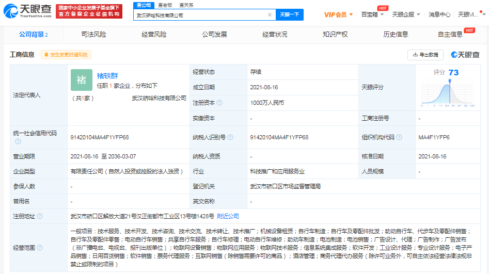
Task: Open the 公司发展 tab
Action: [x=214, y=35]
